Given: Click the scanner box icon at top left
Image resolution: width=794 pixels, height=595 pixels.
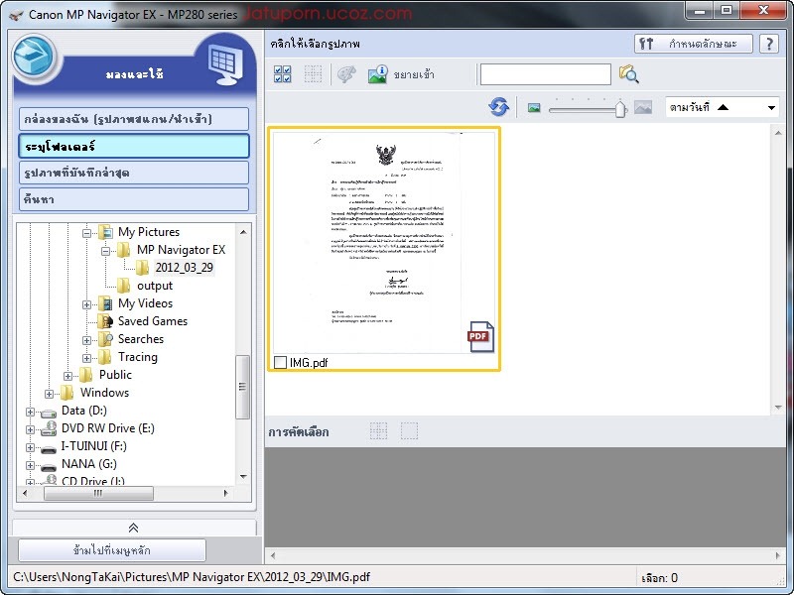Looking at the screenshot, I should (x=34, y=58).
